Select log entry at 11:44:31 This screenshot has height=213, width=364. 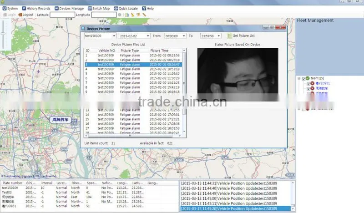[x=235, y=183]
